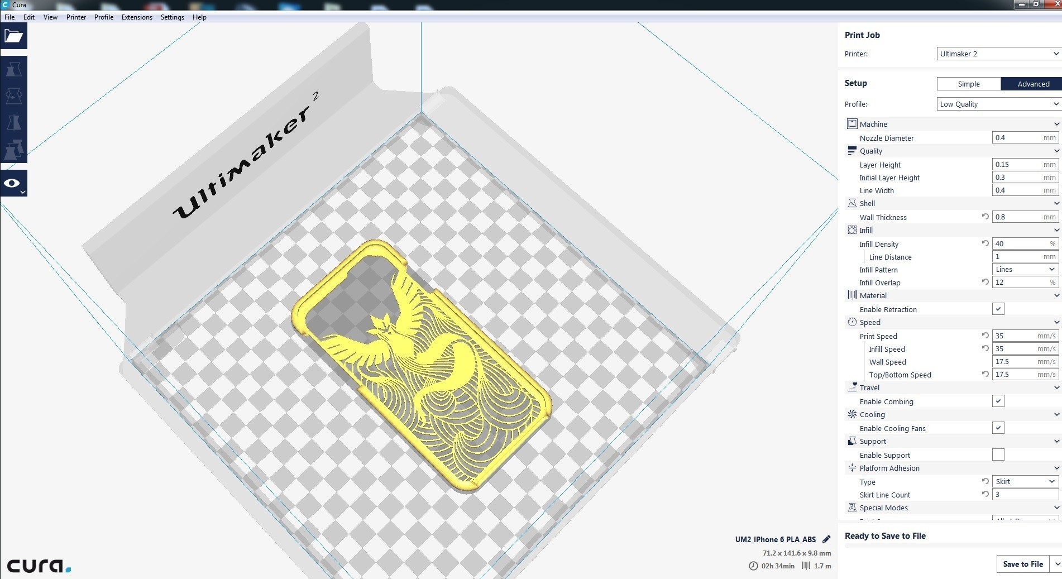The height and width of the screenshot is (579, 1062).
Task: Check the Enable Support checkbox
Action: 998,454
